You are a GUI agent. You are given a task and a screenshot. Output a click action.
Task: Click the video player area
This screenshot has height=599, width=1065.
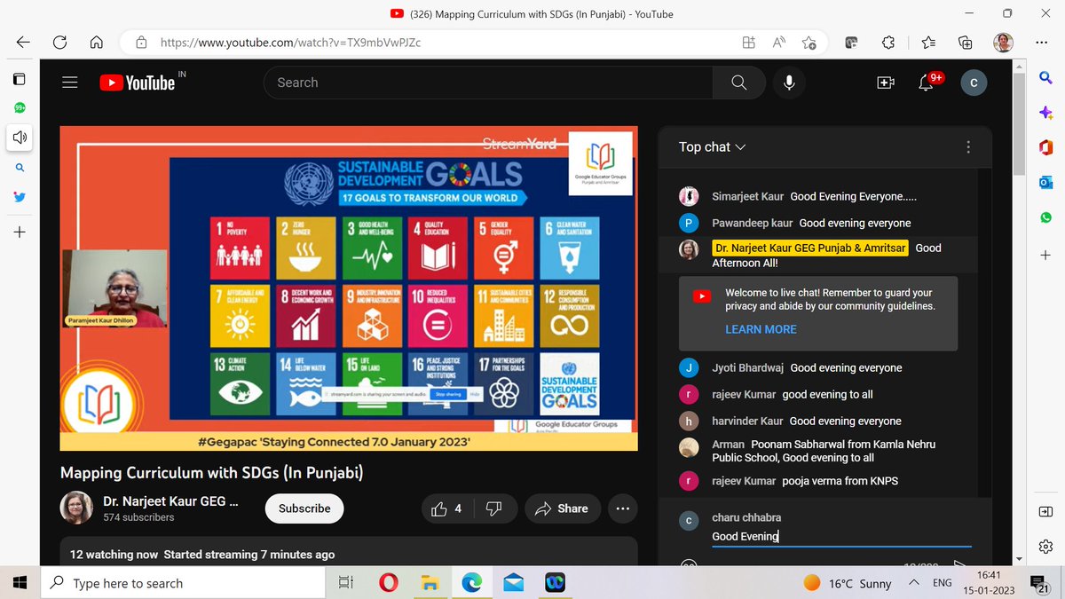(x=349, y=288)
